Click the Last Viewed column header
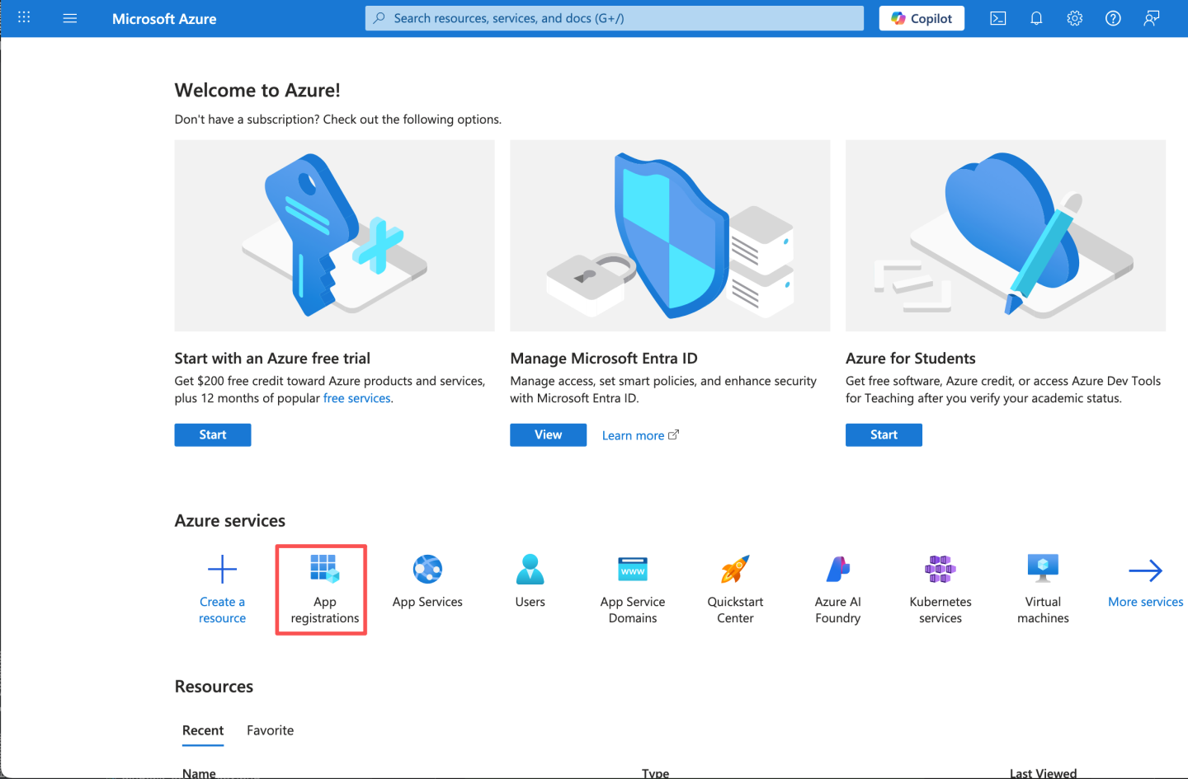1188x779 pixels. (1043, 772)
